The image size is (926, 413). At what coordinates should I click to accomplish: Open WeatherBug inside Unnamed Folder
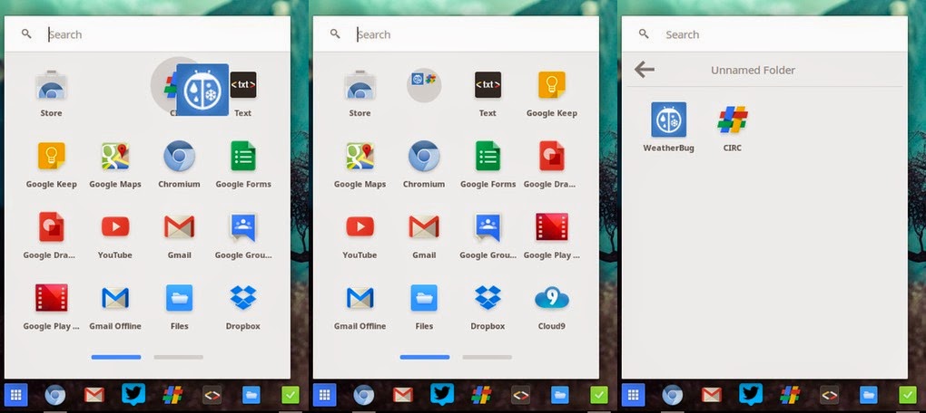coord(668,120)
